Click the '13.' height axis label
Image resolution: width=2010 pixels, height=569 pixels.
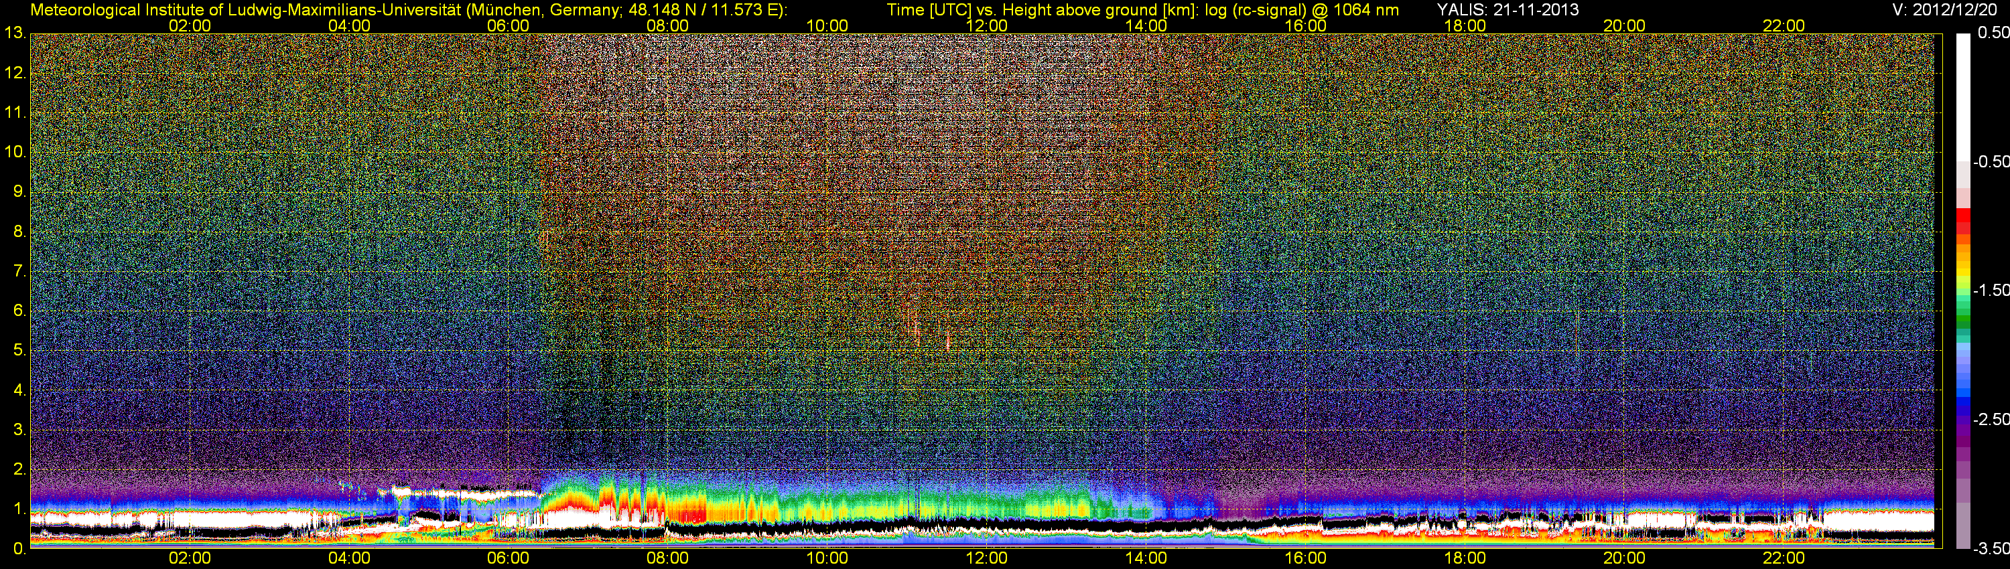(15, 33)
